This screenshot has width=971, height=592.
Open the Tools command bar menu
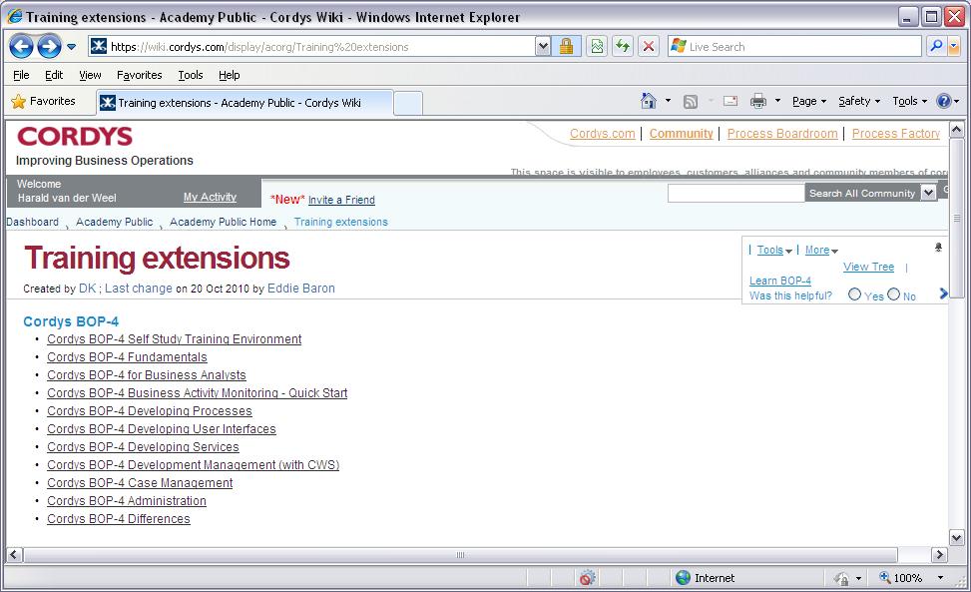coord(910,101)
